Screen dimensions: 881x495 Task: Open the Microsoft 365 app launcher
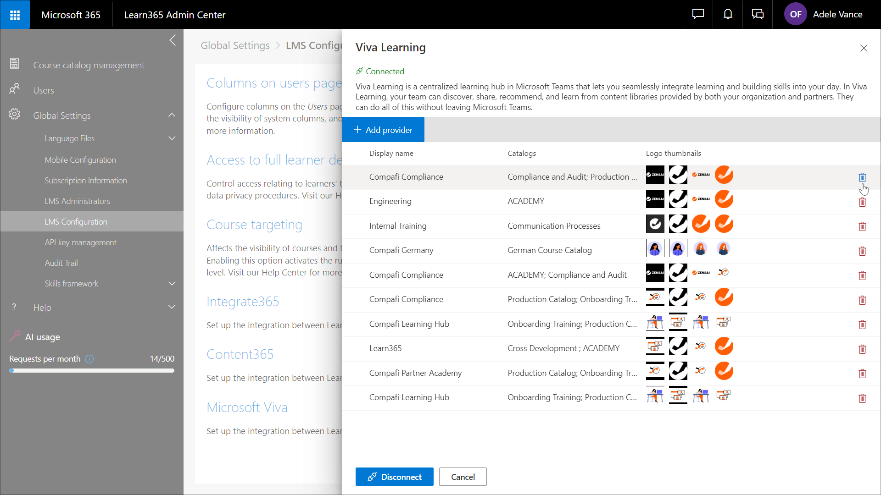[x=15, y=15]
